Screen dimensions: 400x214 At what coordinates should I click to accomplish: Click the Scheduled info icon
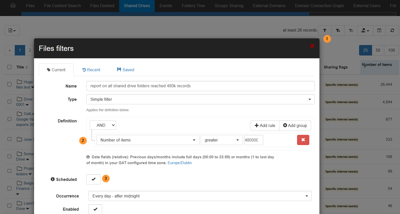(53, 179)
